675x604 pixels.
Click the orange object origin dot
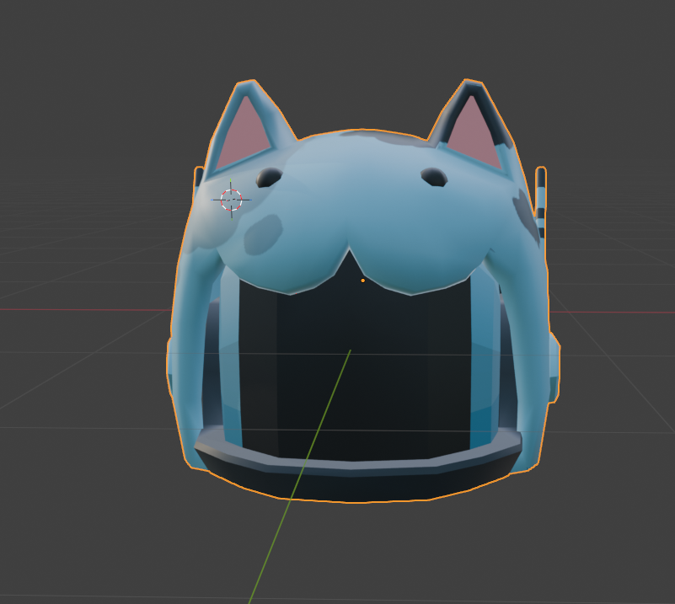pos(363,281)
